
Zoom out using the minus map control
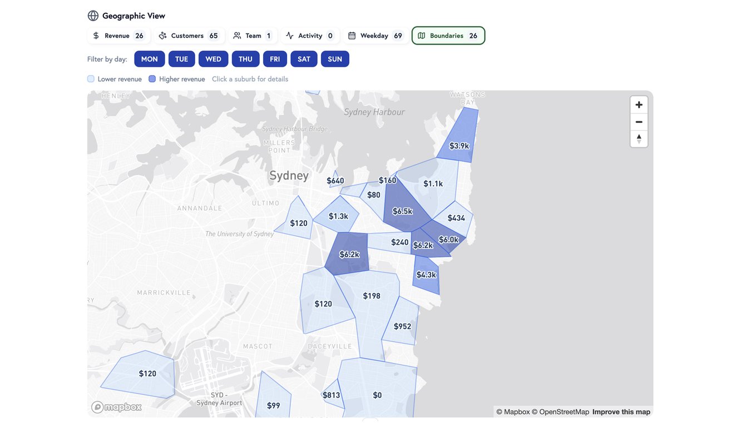[x=638, y=121]
